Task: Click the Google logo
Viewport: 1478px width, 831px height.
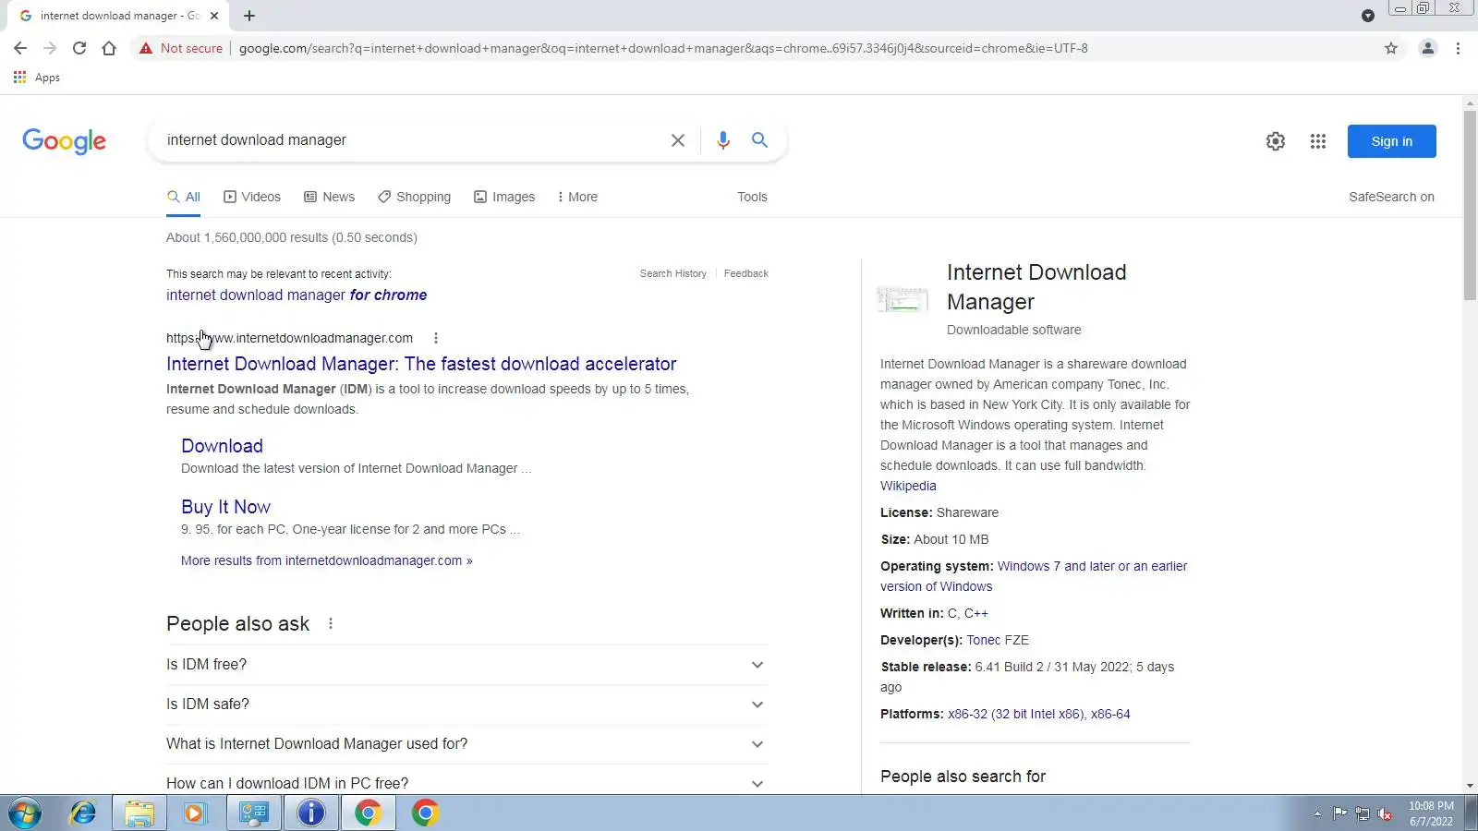Action: tap(64, 141)
